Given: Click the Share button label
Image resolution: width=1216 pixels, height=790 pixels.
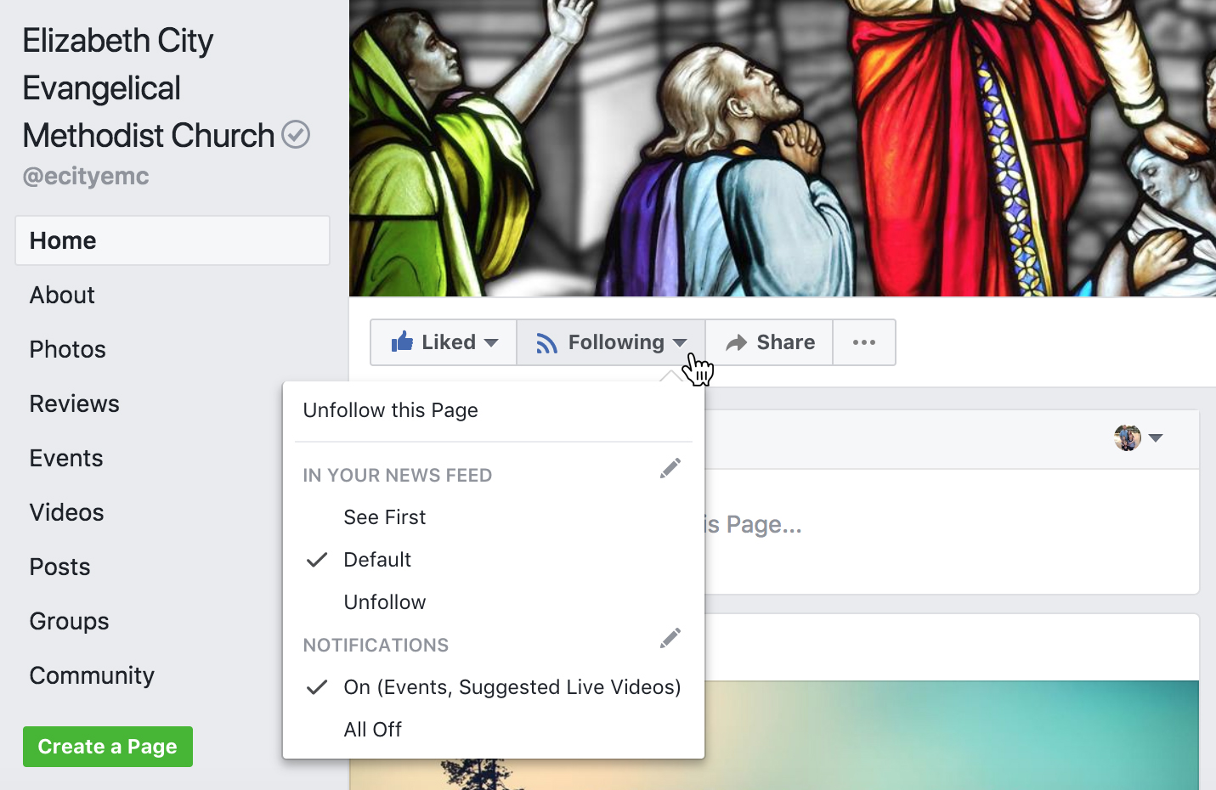Looking at the screenshot, I should point(786,342).
